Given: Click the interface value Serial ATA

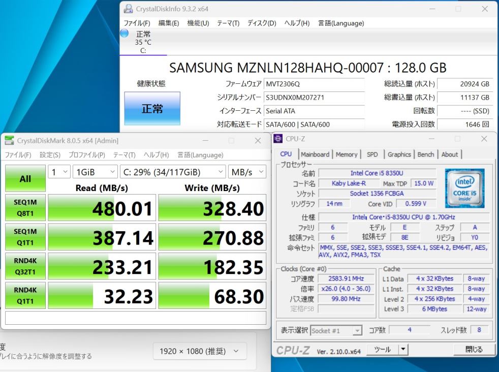Looking at the screenshot, I should click(x=314, y=111).
